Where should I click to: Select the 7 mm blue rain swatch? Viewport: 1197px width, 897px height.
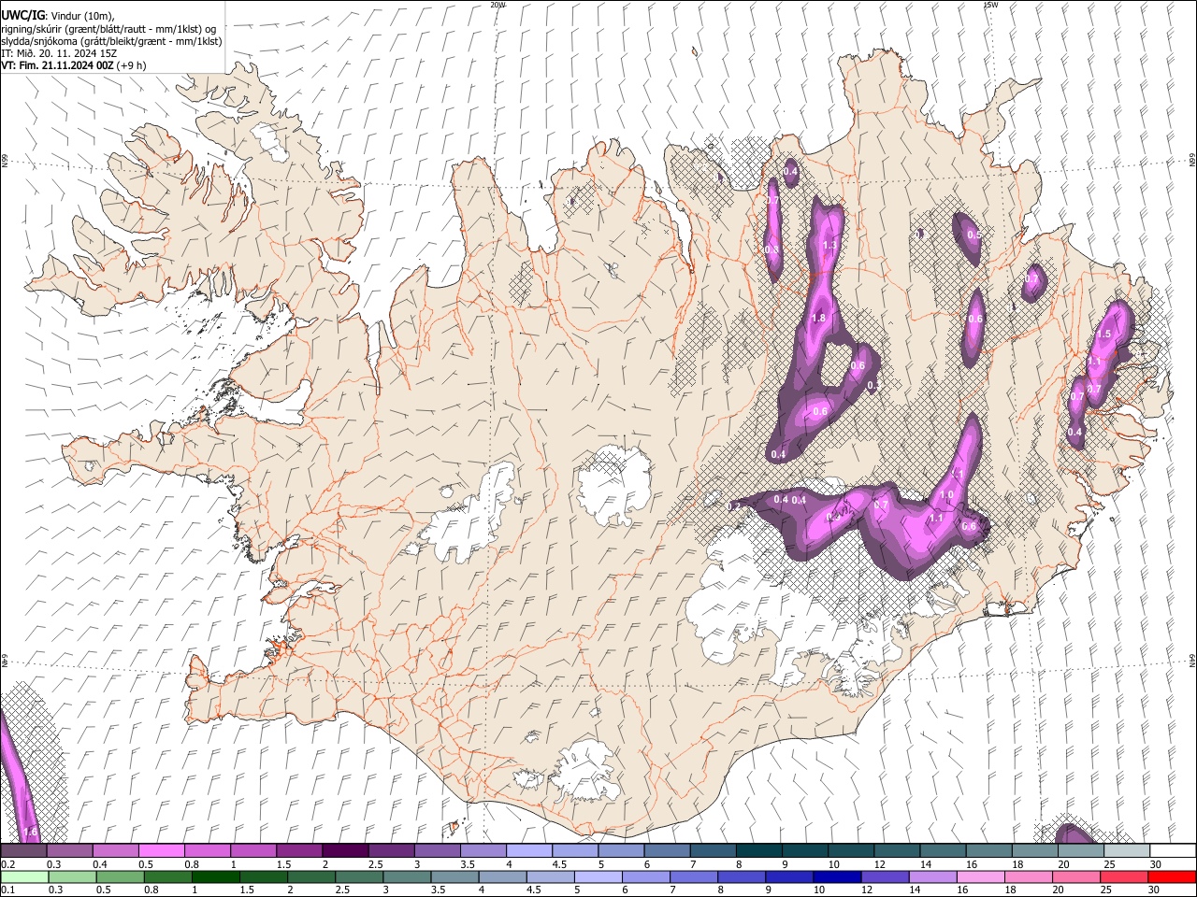pyautogui.click(x=694, y=877)
